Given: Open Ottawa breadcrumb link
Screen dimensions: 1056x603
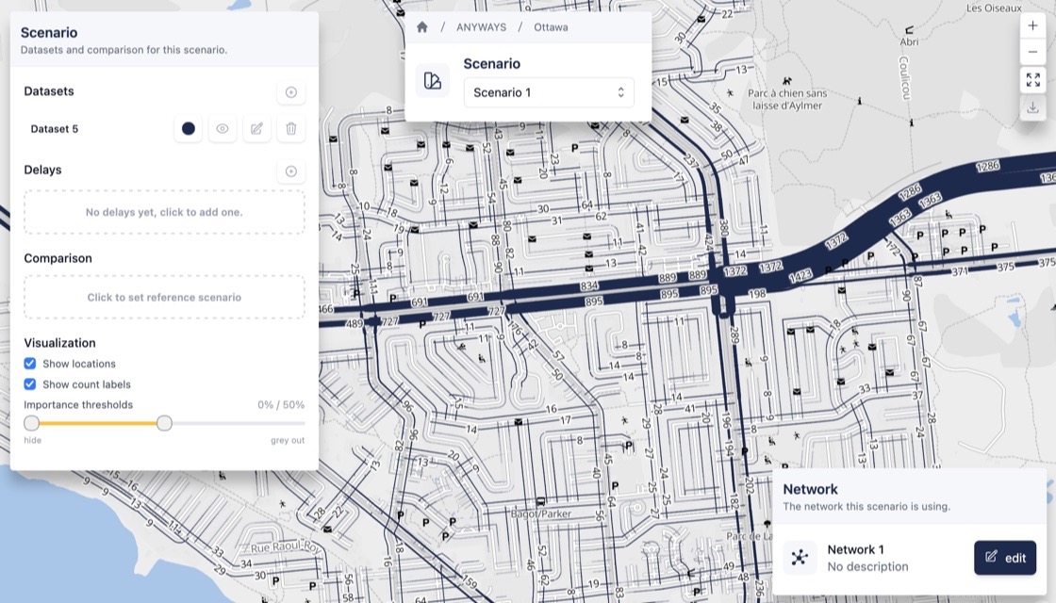Looking at the screenshot, I should 551,27.
